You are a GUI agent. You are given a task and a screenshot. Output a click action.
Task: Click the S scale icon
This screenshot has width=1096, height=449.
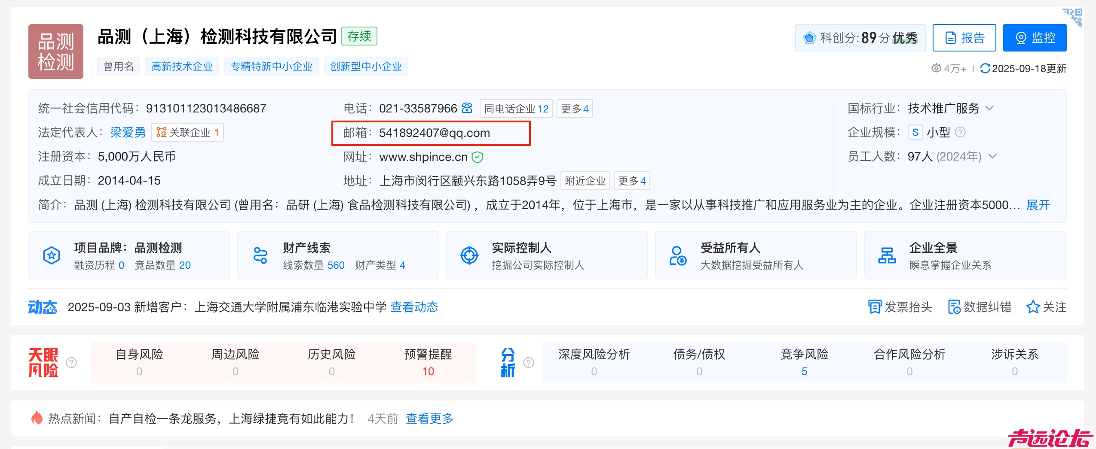point(915,132)
